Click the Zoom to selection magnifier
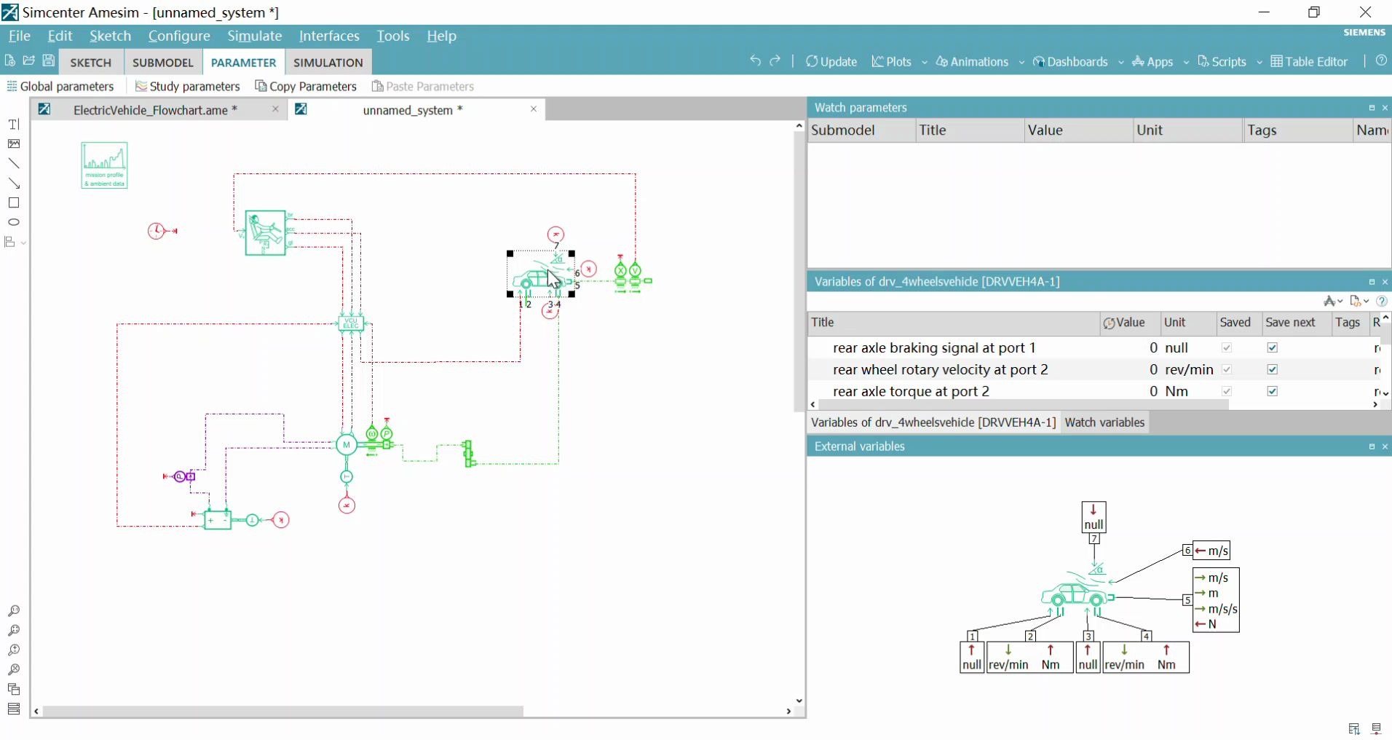The height and width of the screenshot is (740, 1392). pos(14,670)
